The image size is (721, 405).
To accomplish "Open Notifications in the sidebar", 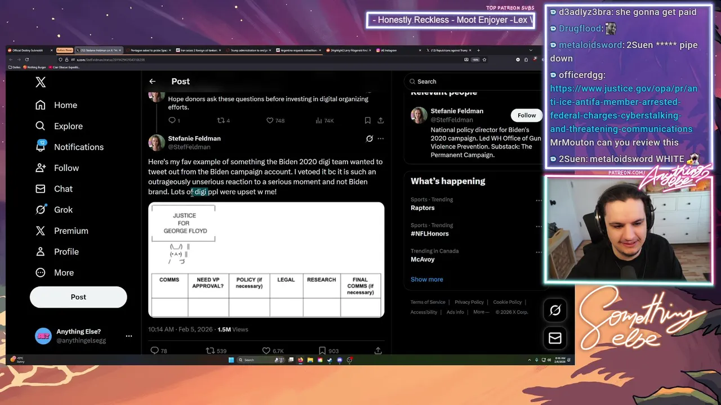I will tap(69, 147).
